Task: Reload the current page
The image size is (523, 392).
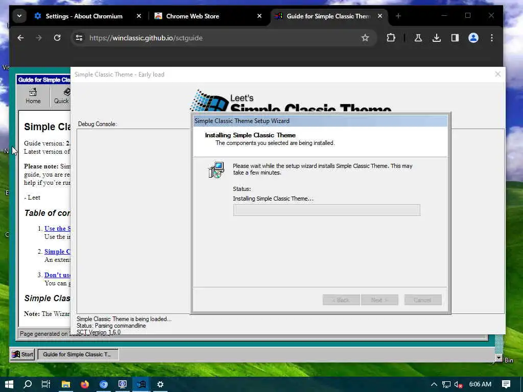Action: tap(57, 38)
